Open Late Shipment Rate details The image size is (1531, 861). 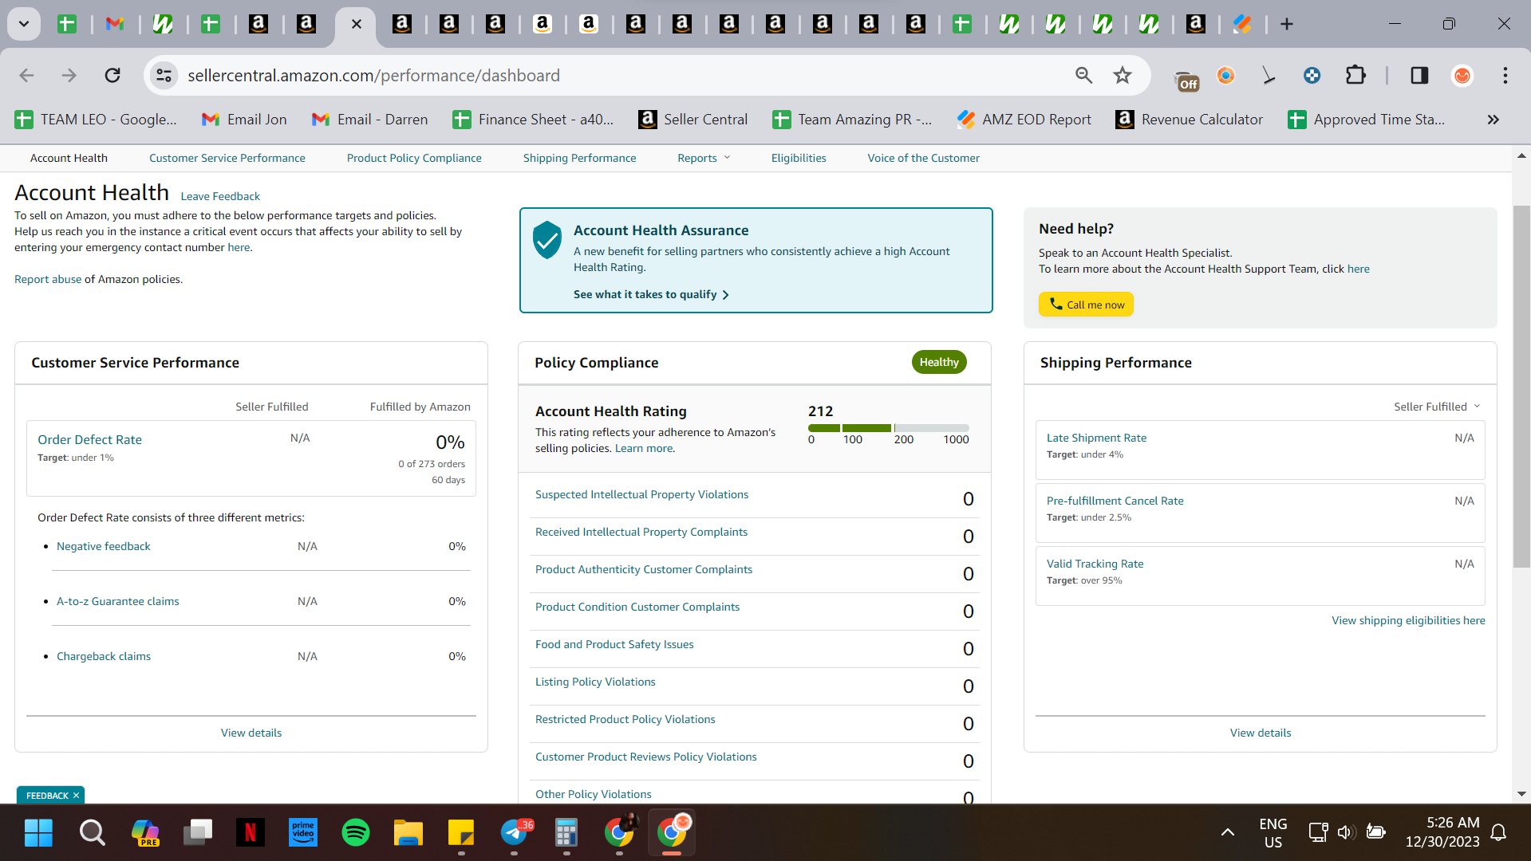point(1096,438)
